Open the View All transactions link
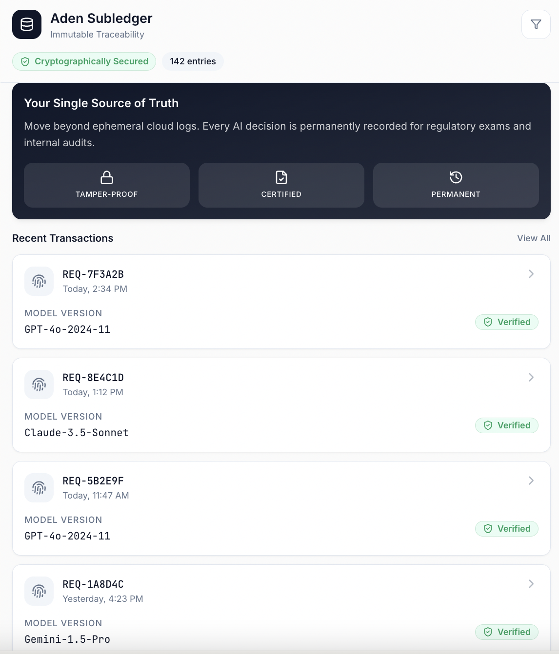 534,238
